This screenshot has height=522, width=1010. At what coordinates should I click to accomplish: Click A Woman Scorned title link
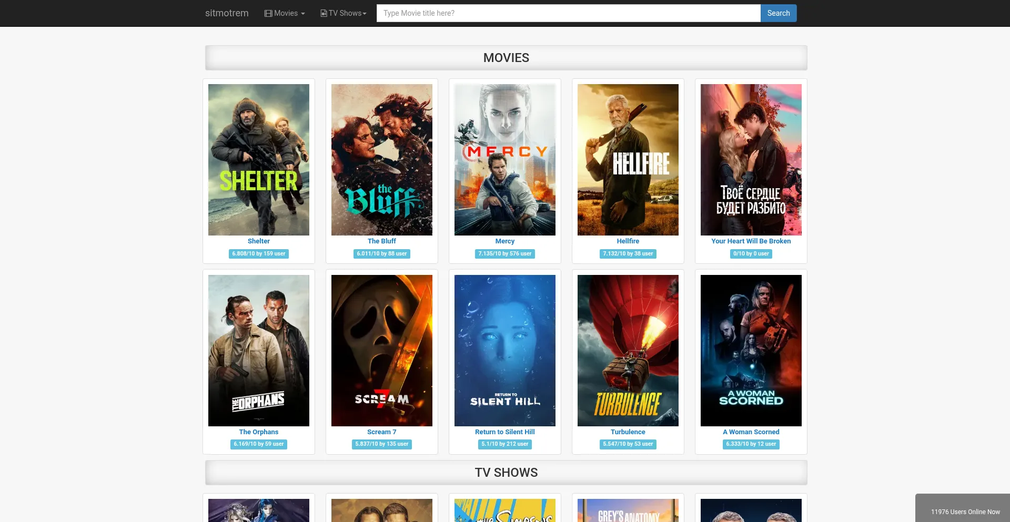tap(751, 432)
